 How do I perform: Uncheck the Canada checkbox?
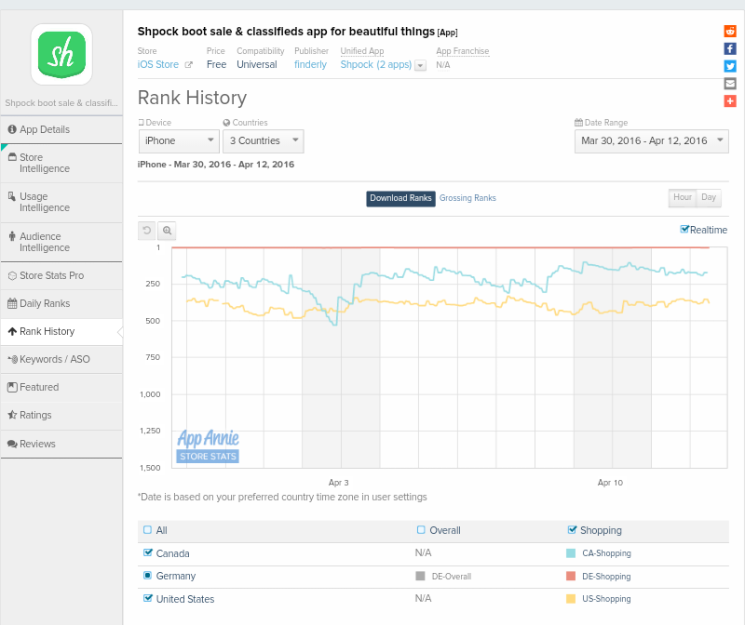coord(148,552)
